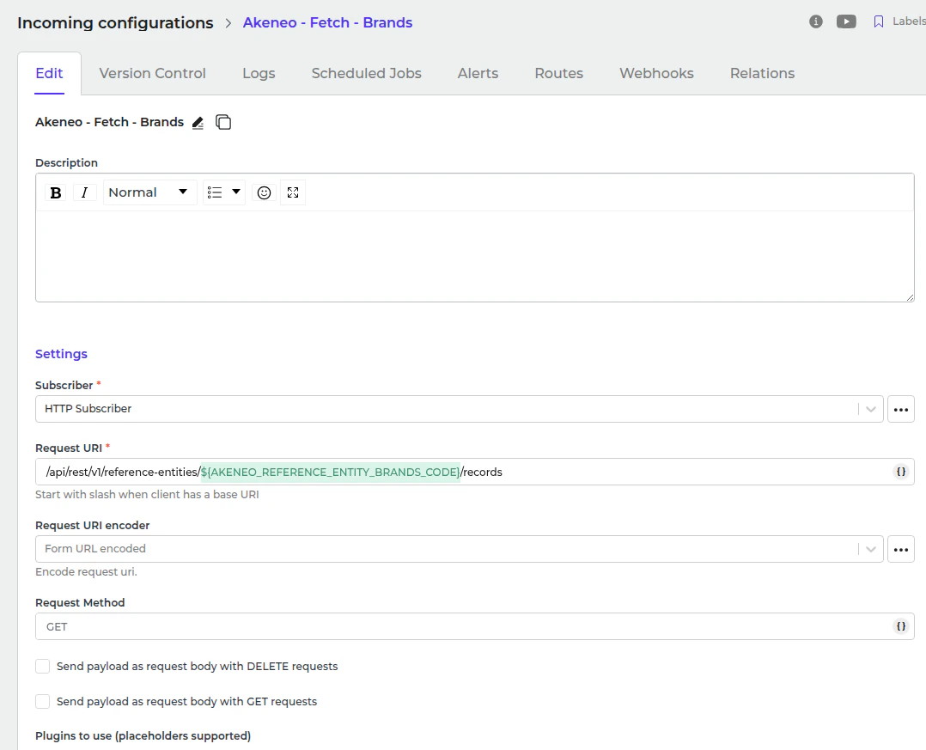
Task: Click the description box resize handle
Action: pos(910,297)
